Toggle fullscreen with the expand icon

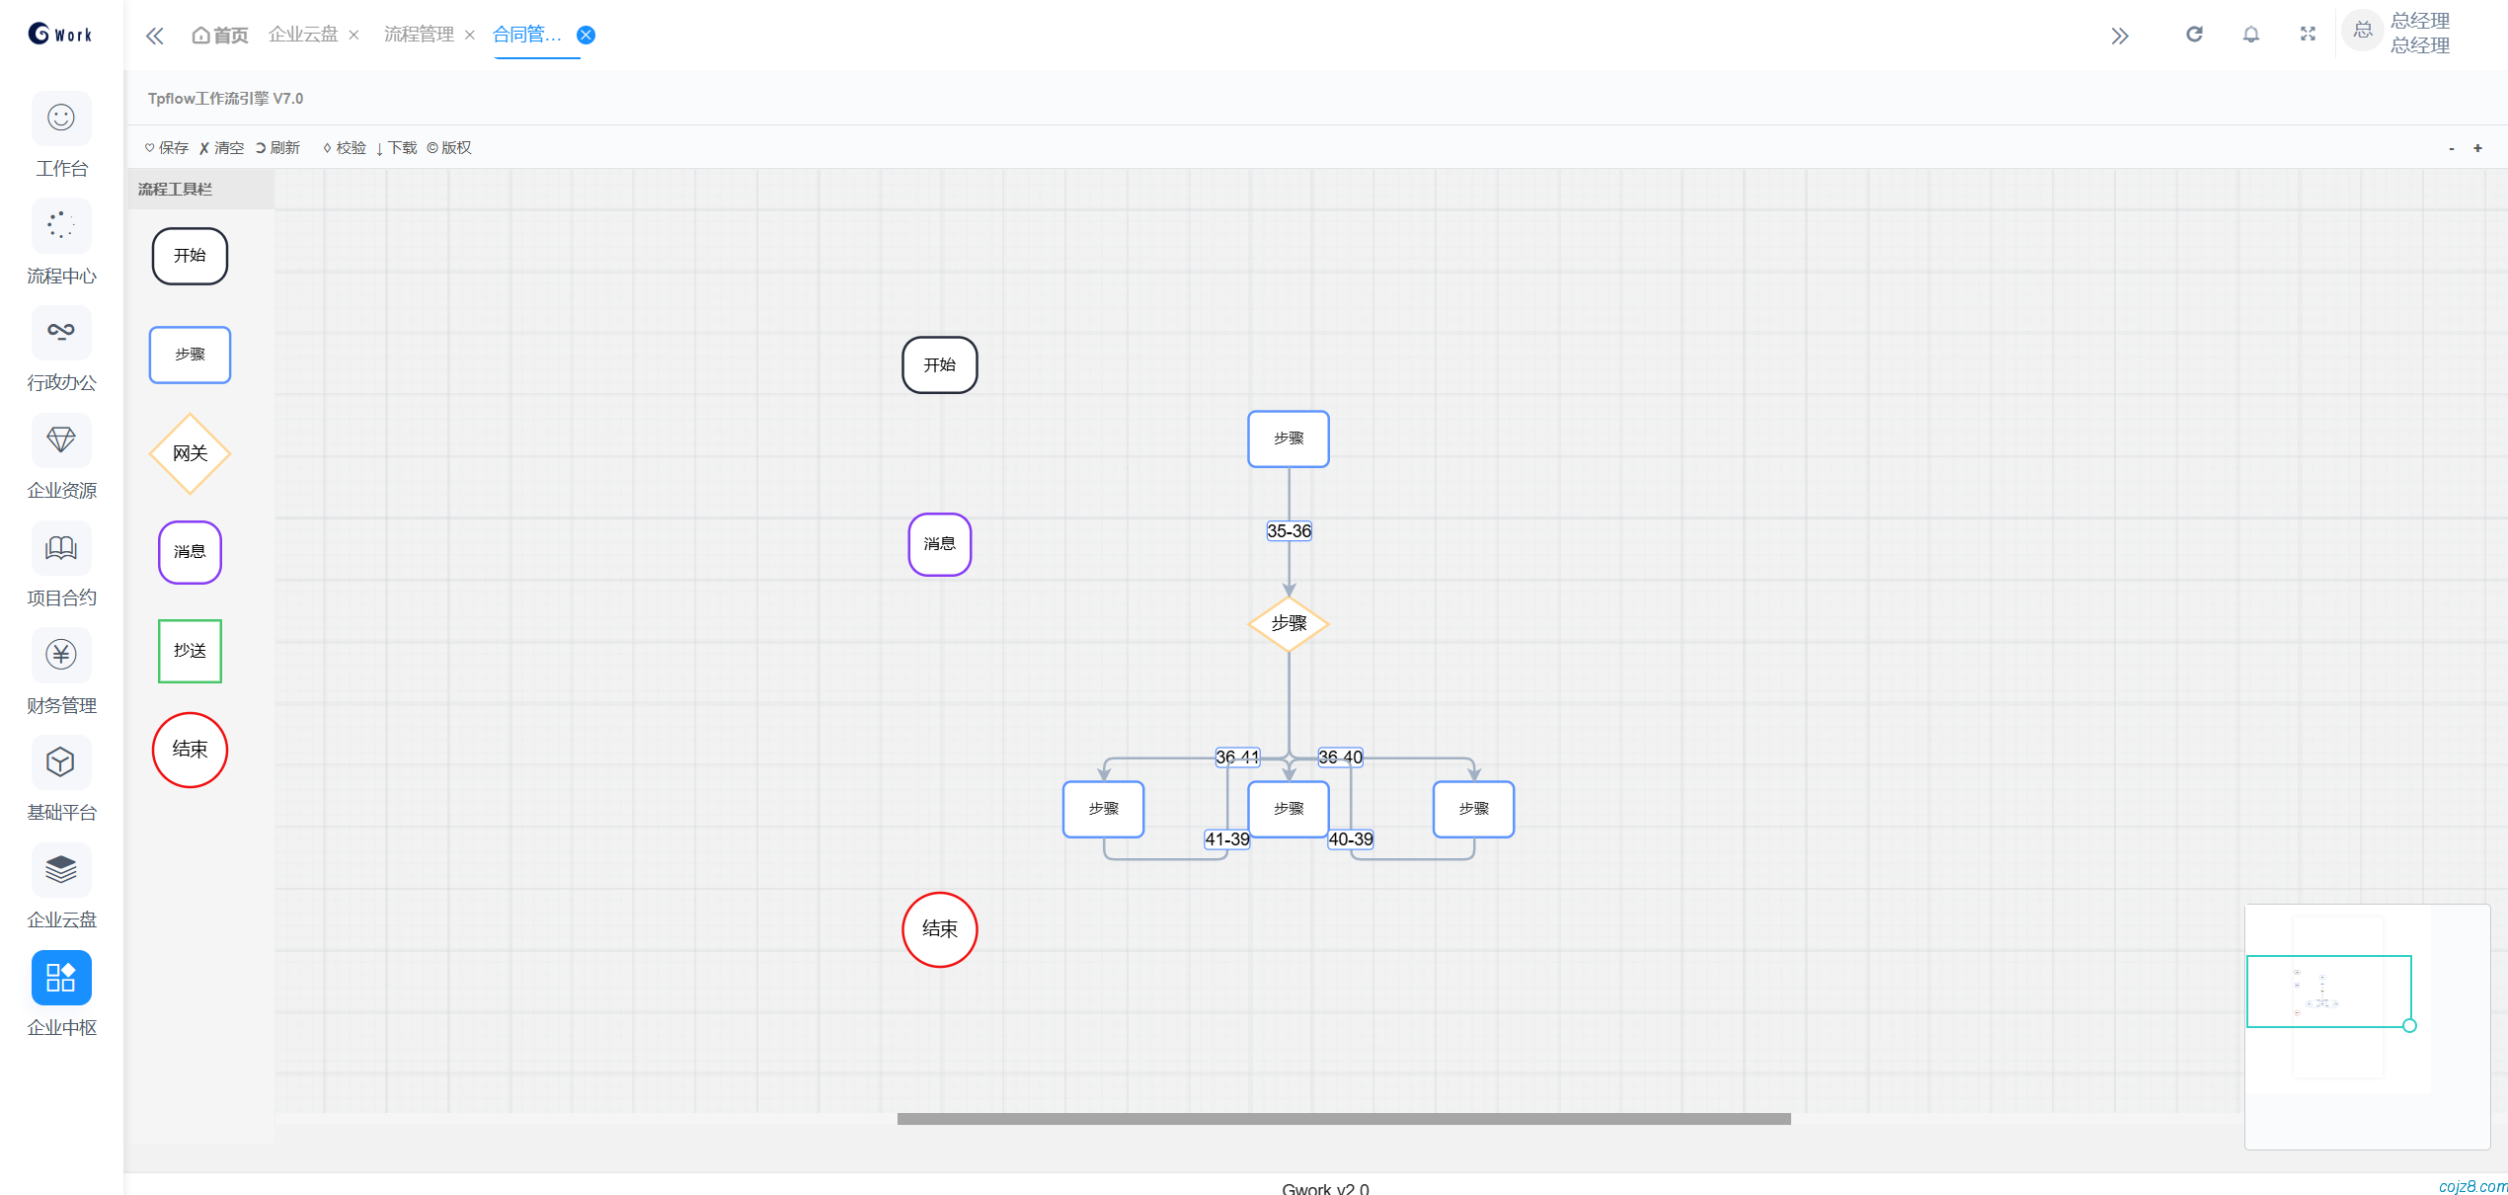(2308, 35)
